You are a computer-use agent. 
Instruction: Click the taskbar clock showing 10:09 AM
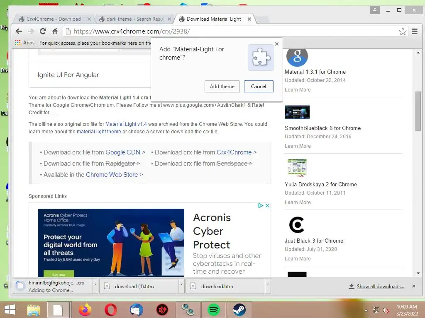point(407,310)
